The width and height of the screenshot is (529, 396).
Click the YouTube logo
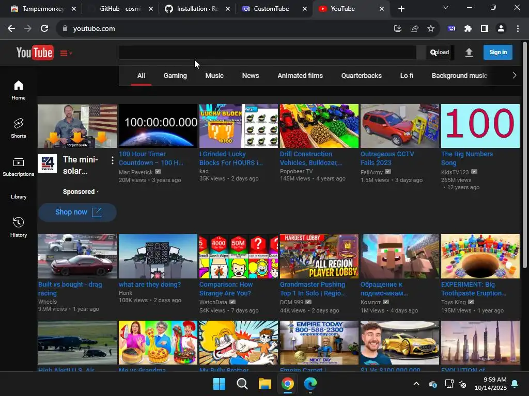(35, 53)
